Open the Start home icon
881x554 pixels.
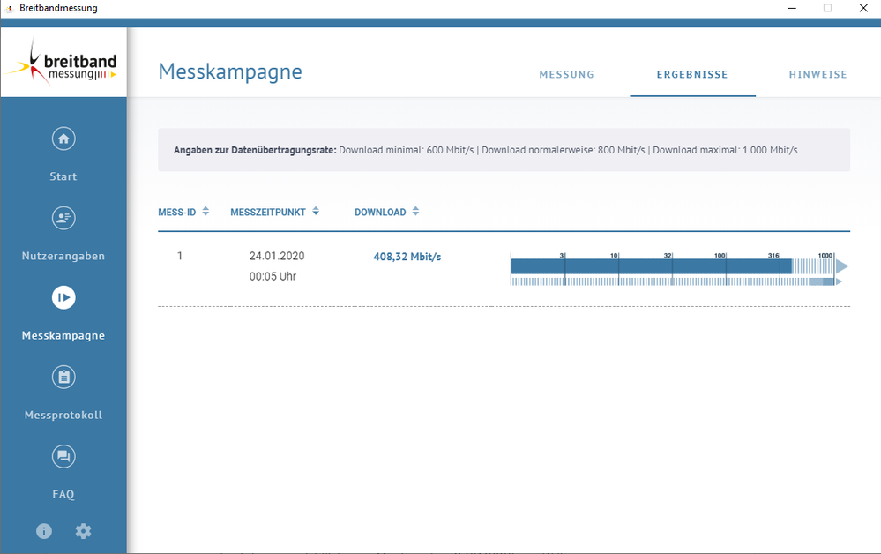pos(63,138)
